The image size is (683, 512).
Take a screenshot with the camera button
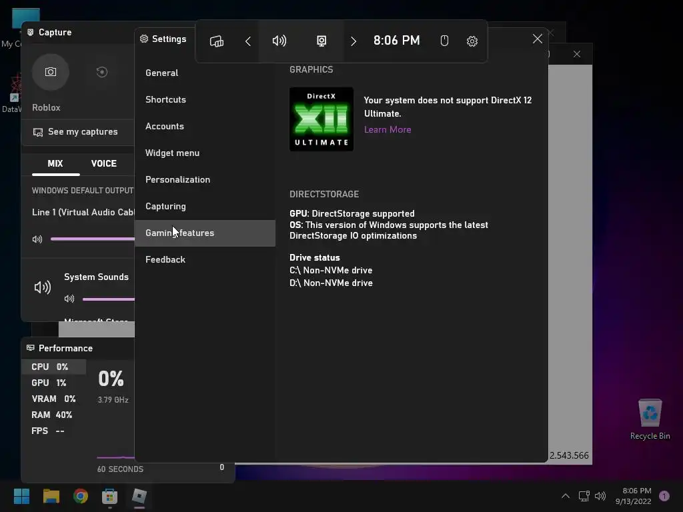coord(51,72)
